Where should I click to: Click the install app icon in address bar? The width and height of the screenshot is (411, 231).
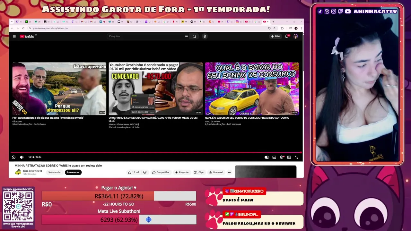[269, 28]
